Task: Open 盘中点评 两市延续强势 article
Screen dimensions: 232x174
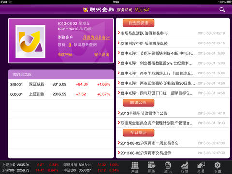Action: coord(173,83)
